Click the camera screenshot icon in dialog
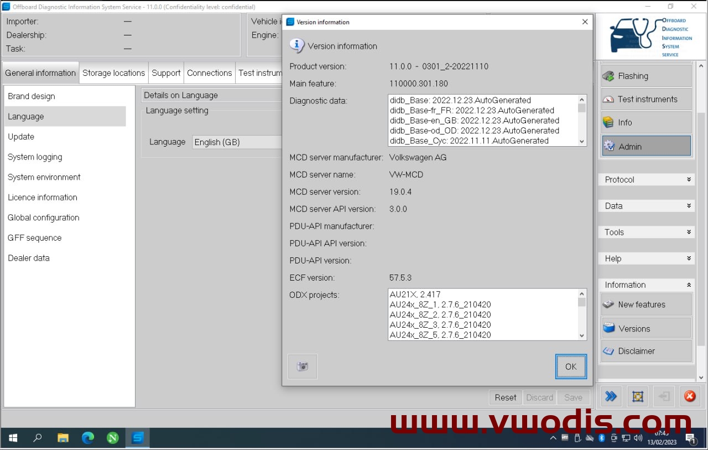The height and width of the screenshot is (450, 708). 303,366
